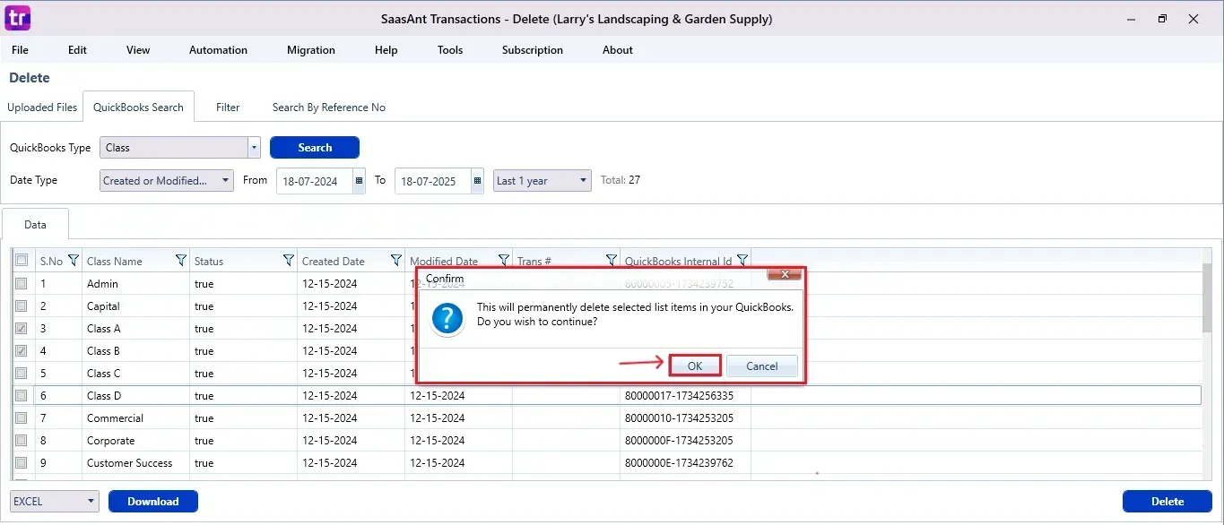Uncheck the Class B row checkbox
The image size is (1224, 525).
click(x=22, y=350)
